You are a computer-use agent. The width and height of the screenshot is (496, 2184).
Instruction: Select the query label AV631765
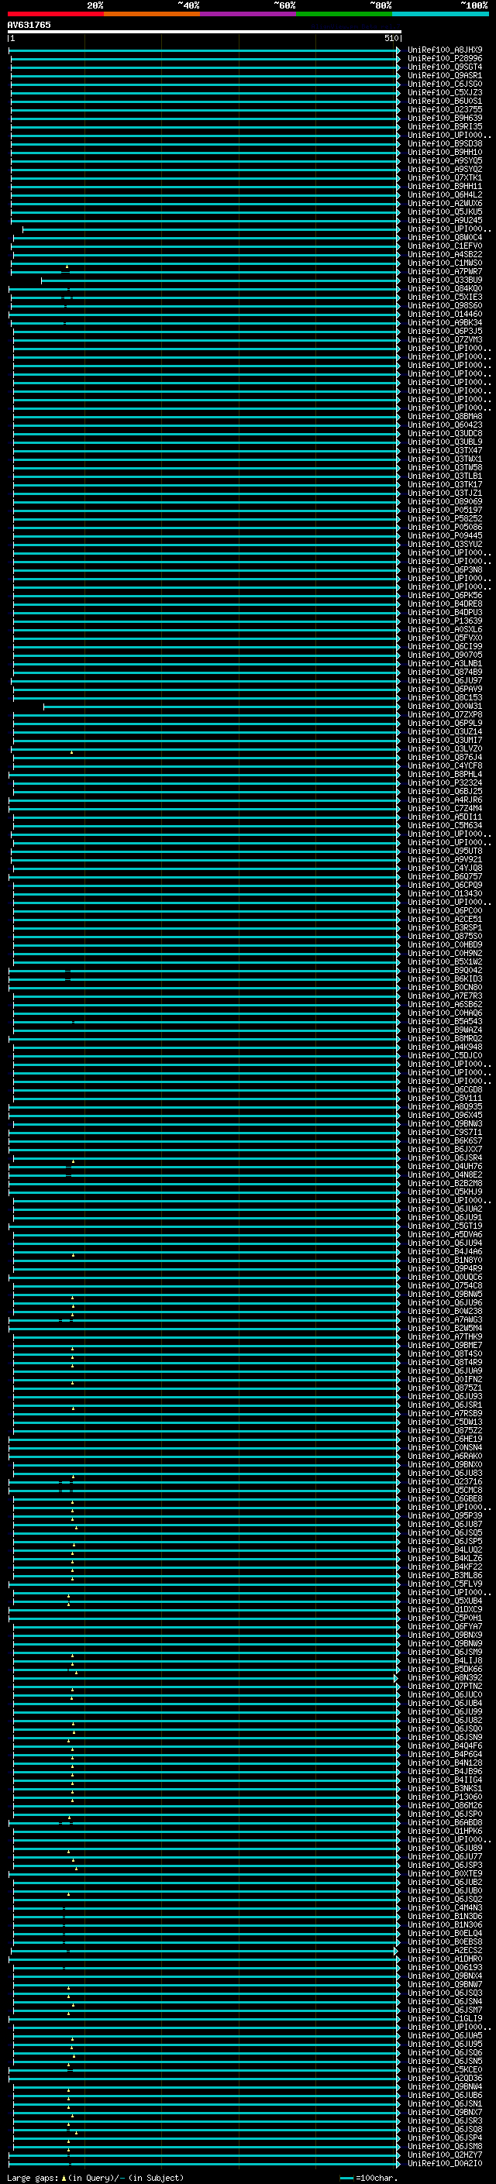(x=29, y=25)
